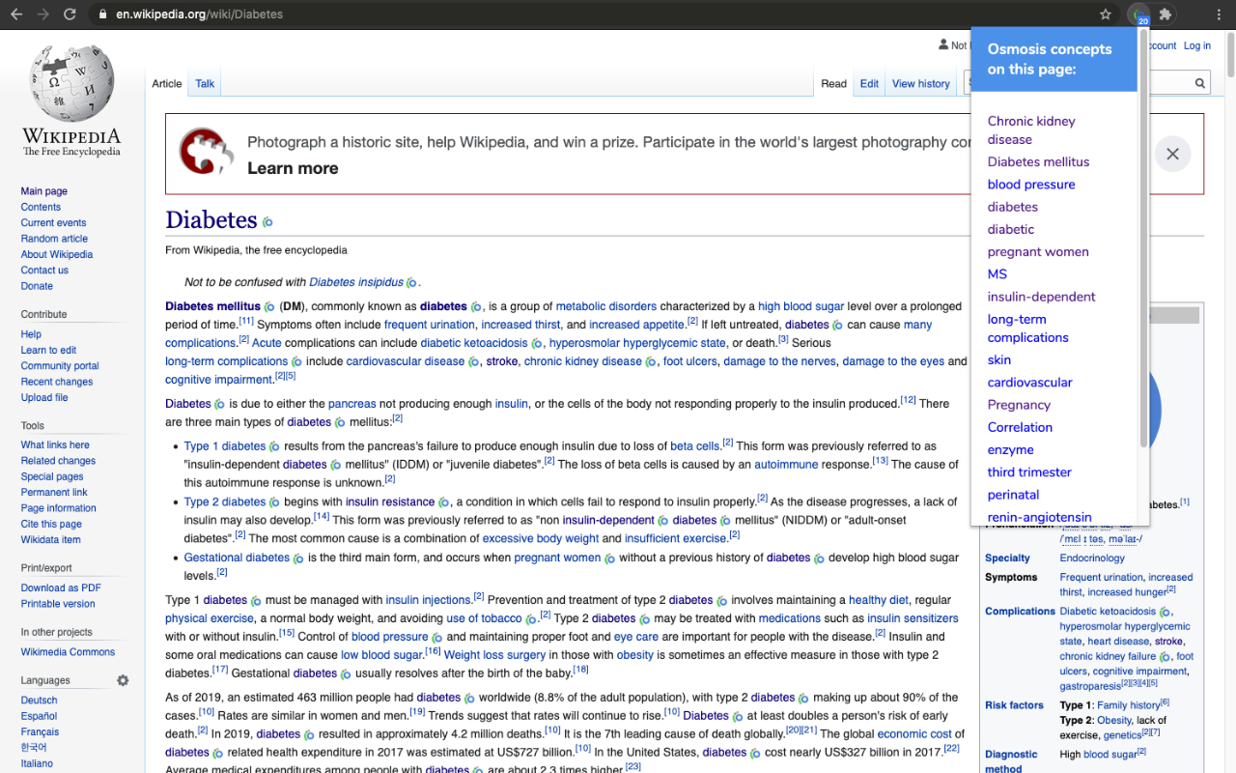Open the Diabetes insipidus hatnote link
The height and width of the screenshot is (773, 1236).
click(x=356, y=282)
